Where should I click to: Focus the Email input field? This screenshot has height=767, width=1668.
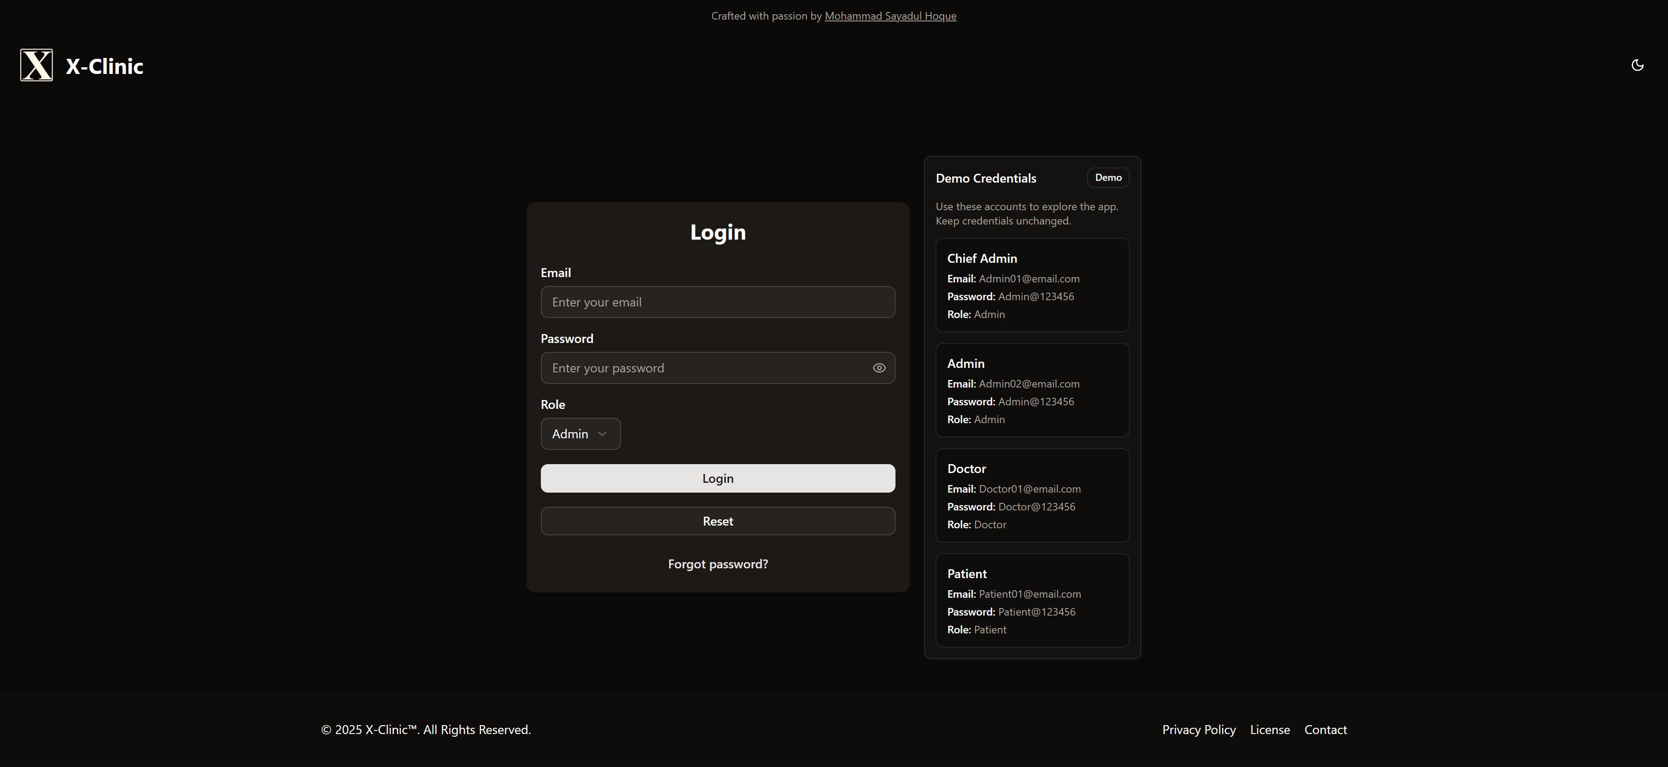click(x=717, y=302)
